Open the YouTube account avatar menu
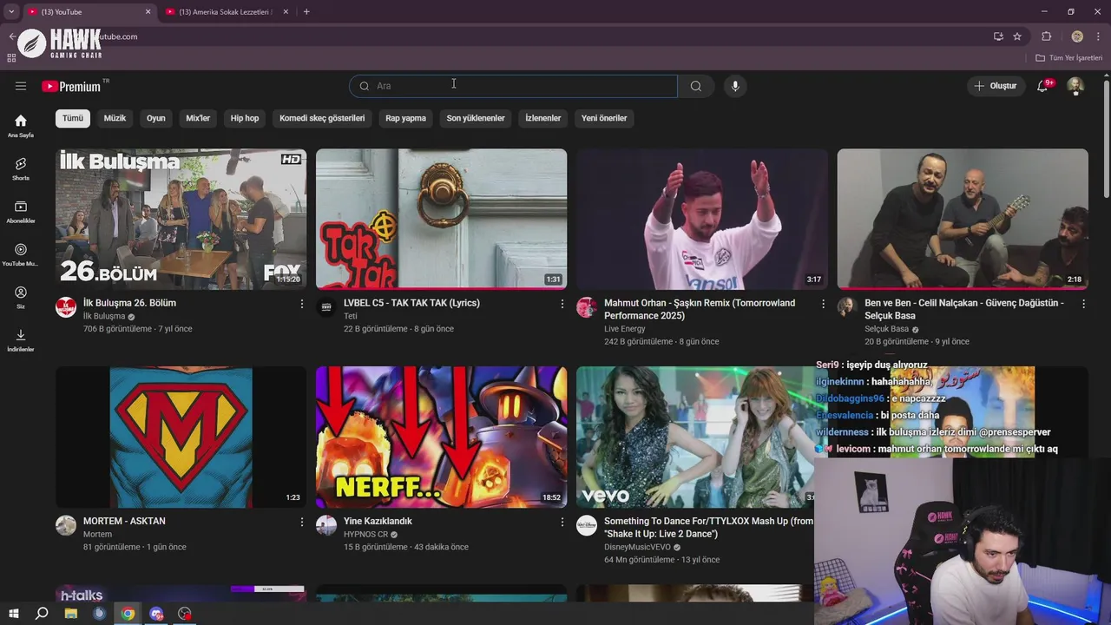 click(x=1075, y=86)
